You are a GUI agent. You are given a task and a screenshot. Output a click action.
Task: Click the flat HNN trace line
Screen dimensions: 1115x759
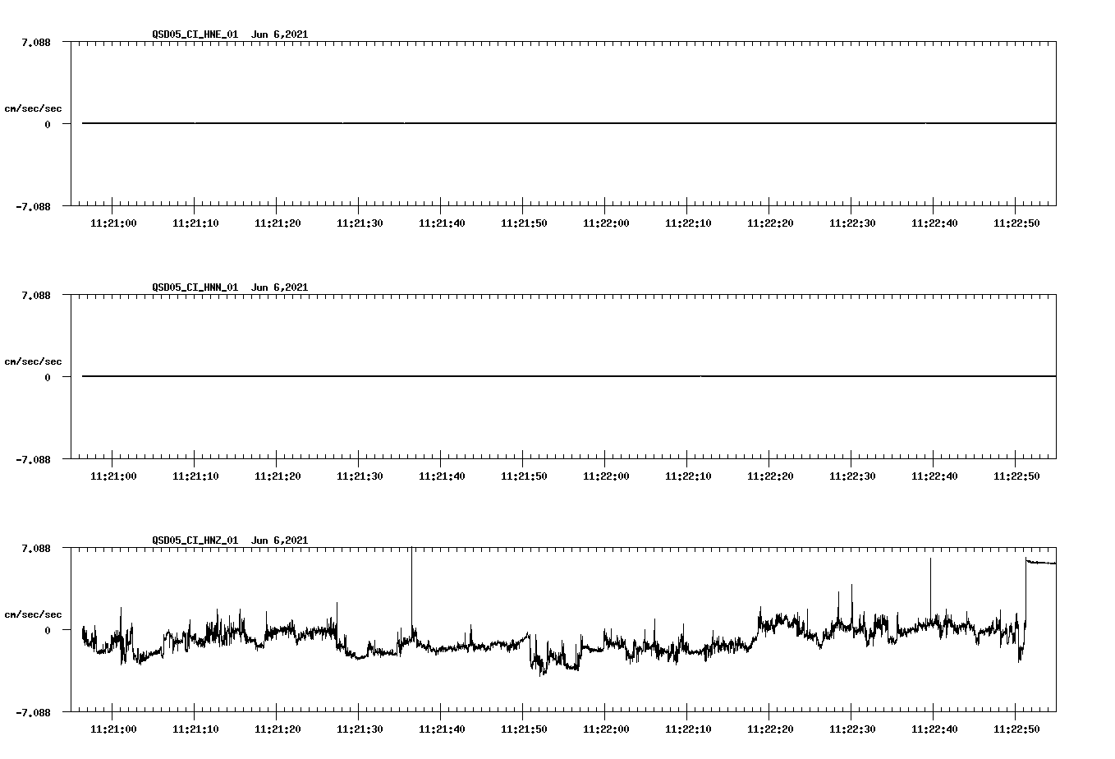[x=569, y=376]
